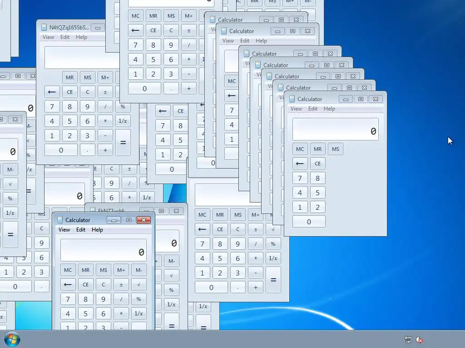
Task: Click digit 2 in the rightmost Calculator window
Action: tap(317, 207)
